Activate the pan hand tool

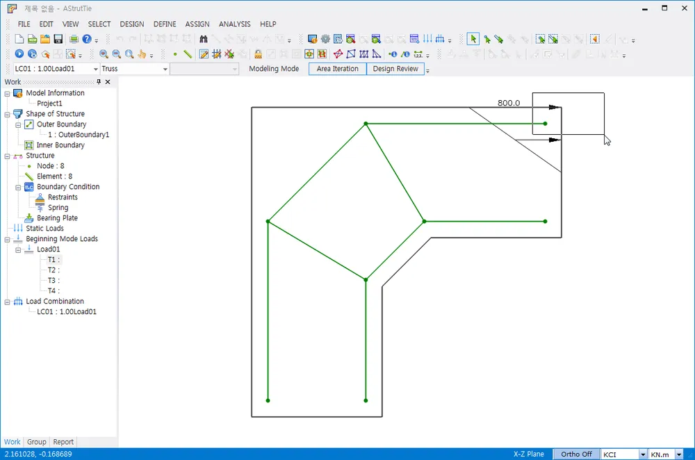142,54
